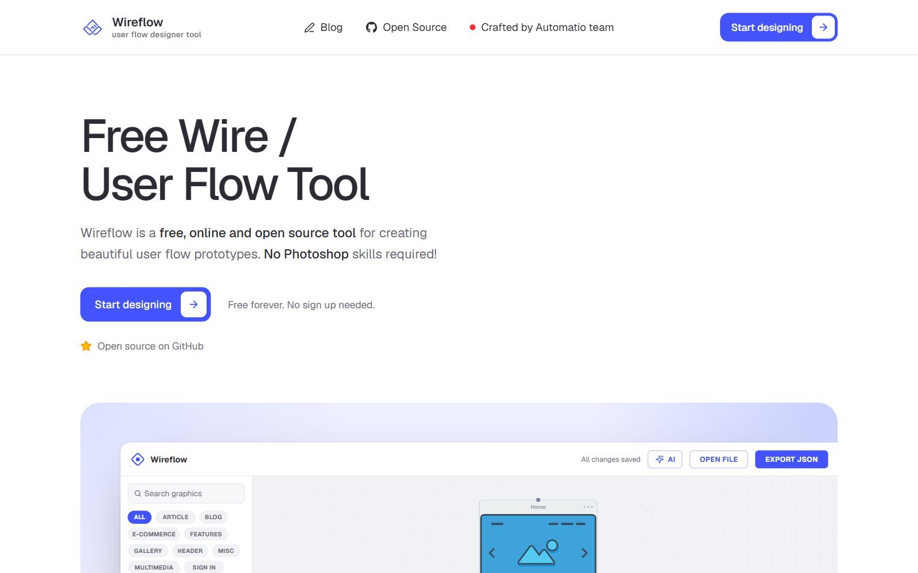Open the Open source on GitHub link
This screenshot has height=573, width=918.
coord(142,346)
